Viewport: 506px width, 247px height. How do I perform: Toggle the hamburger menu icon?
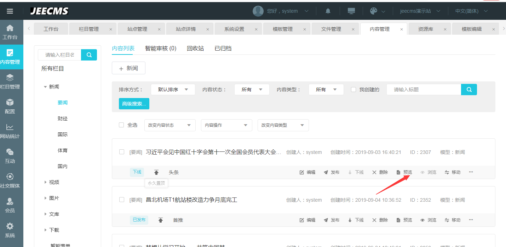coord(10,11)
